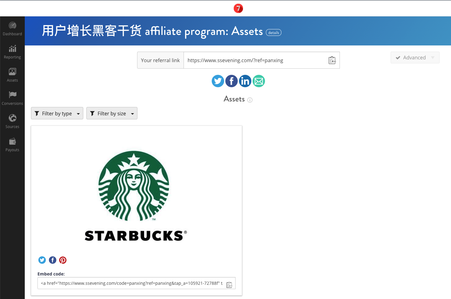The width and height of the screenshot is (451, 299).
Task: Open the Sources sidebar item
Action: pos(12,122)
